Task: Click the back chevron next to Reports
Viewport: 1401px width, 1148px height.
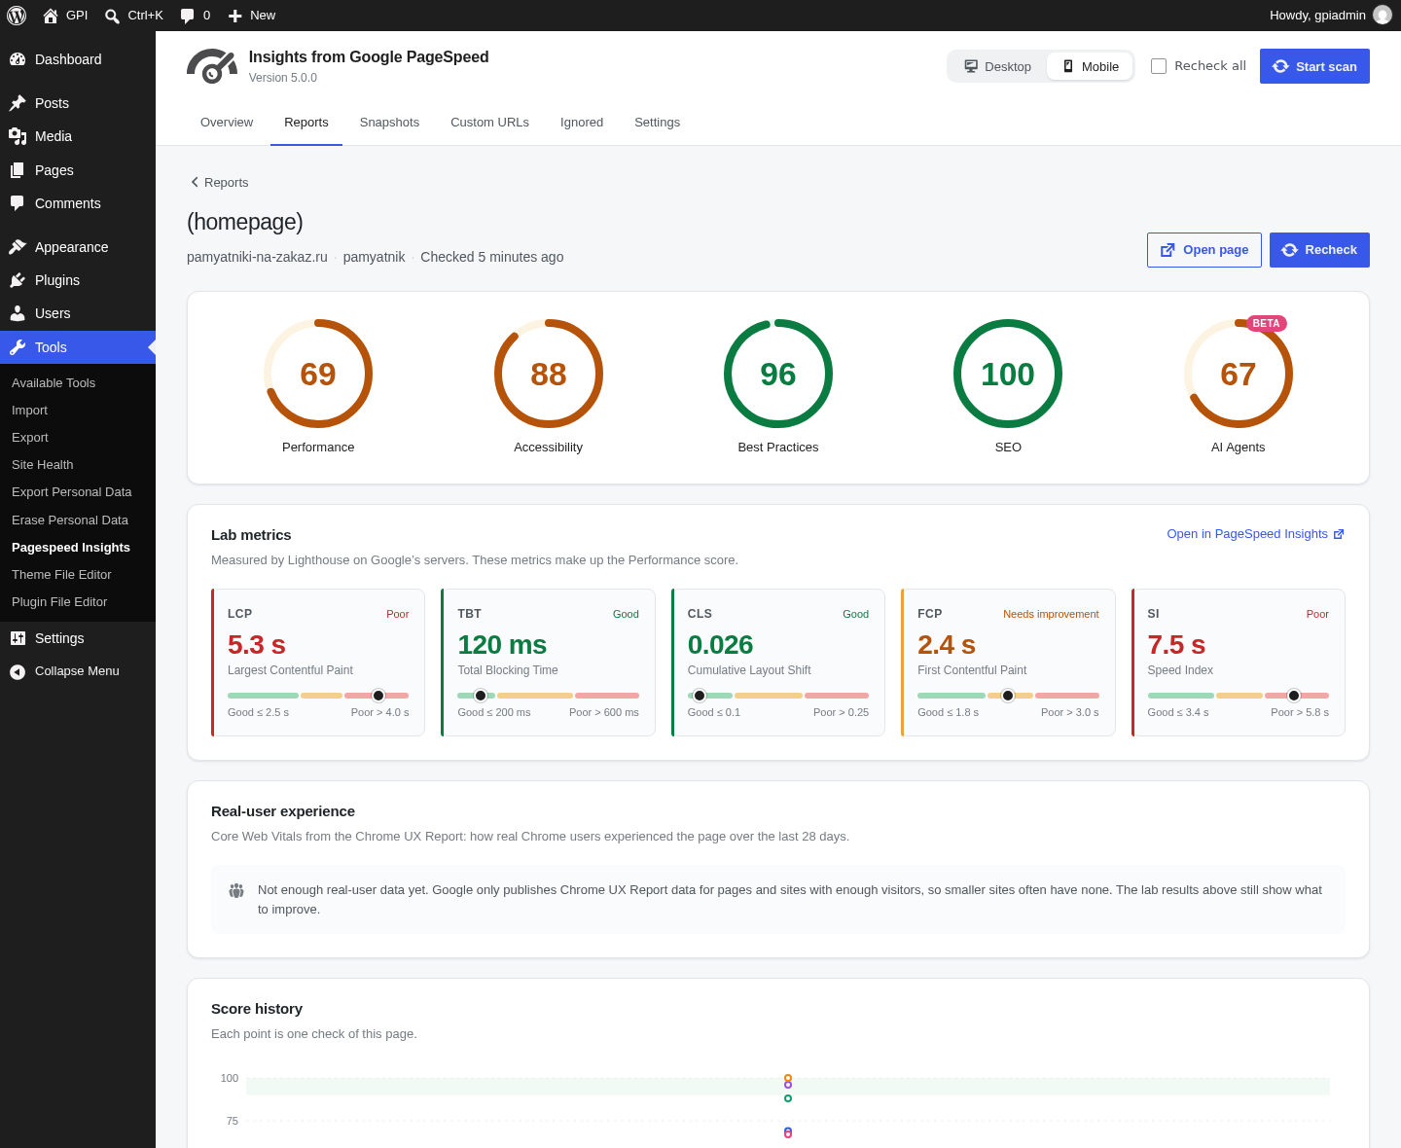Action: (195, 182)
